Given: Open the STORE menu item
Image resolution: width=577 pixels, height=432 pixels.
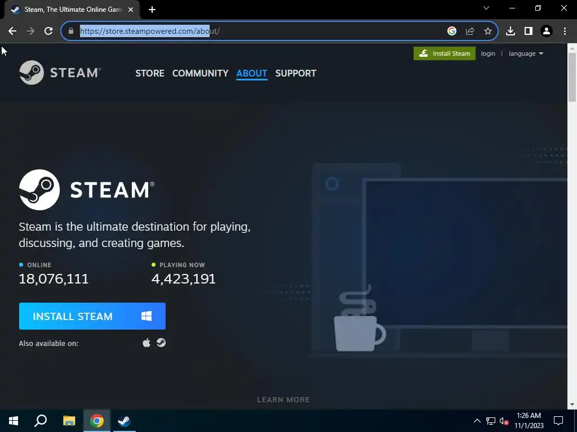Looking at the screenshot, I should click(150, 73).
